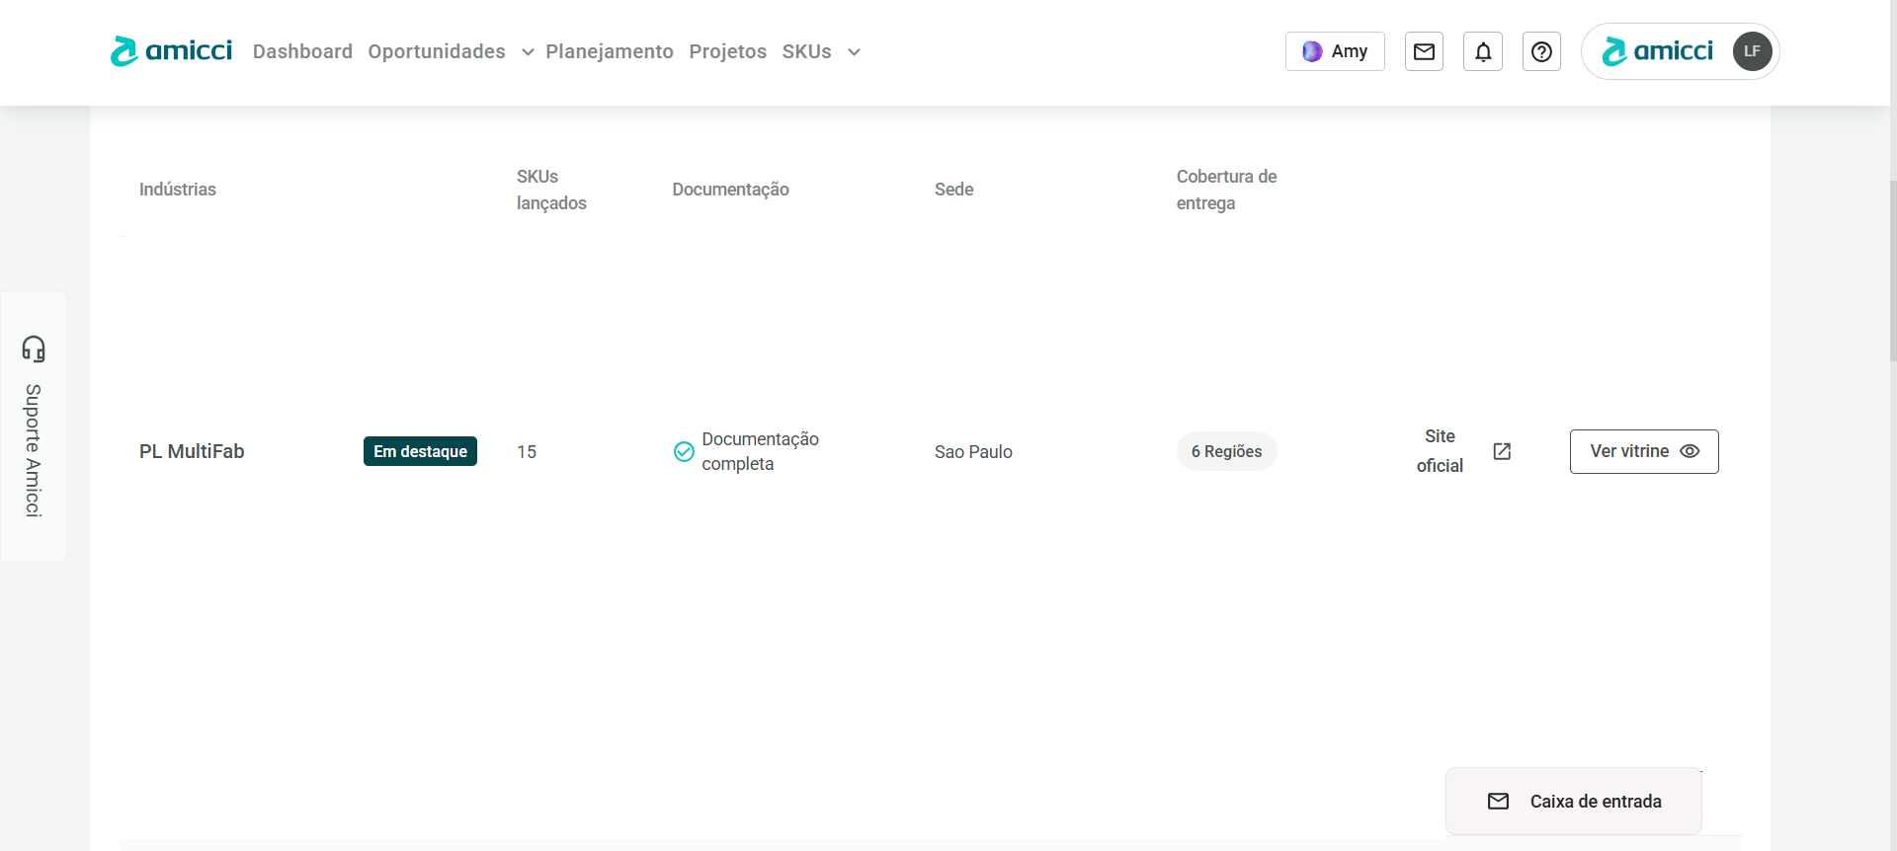Open the mail envelope icon in header

[x=1424, y=51]
